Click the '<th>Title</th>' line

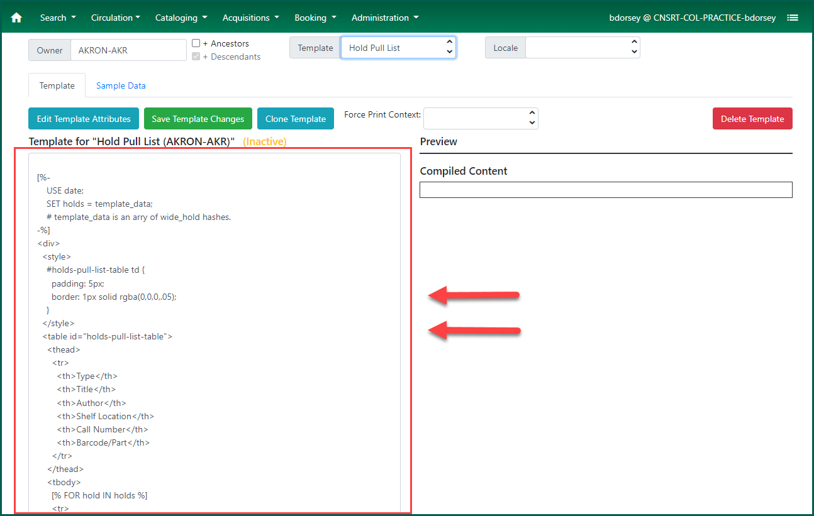pos(86,389)
